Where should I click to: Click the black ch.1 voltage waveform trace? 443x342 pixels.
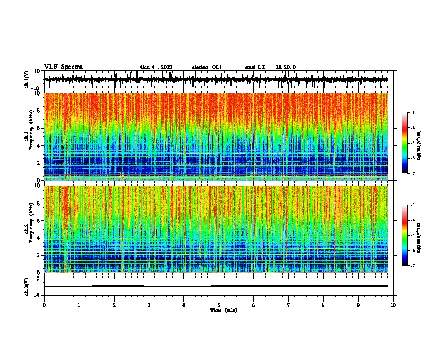(215, 79)
